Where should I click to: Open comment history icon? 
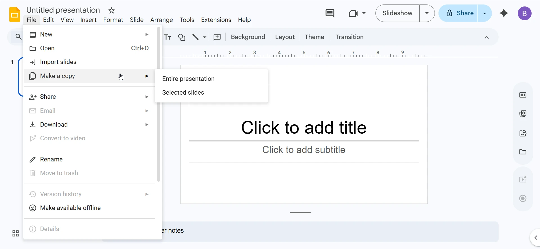(330, 13)
